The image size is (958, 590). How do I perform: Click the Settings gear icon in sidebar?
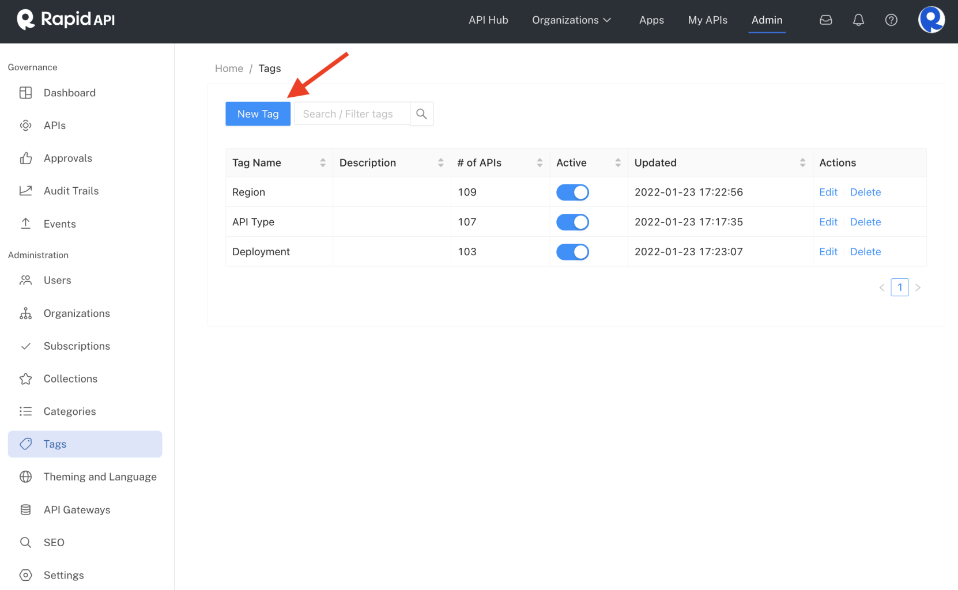25,575
